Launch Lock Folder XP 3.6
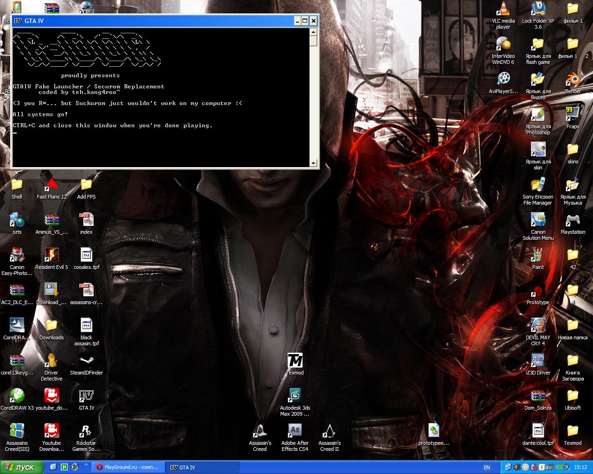The image size is (593, 474). click(538, 15)
